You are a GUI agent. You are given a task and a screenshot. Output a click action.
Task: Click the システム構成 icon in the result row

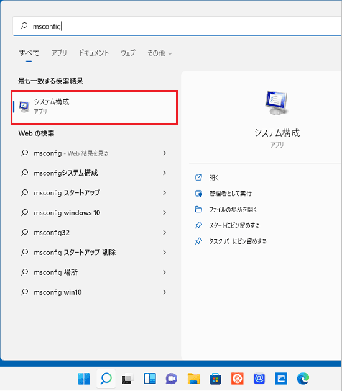click(24, 107)
